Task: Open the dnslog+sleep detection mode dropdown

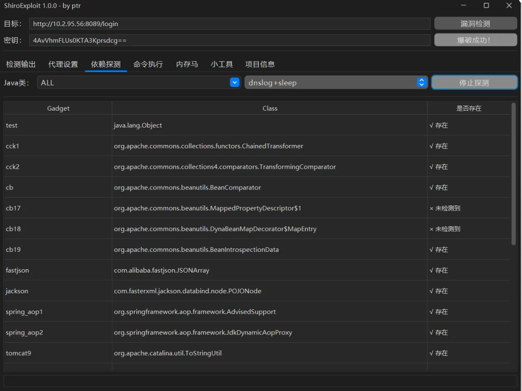Action: pos(336,83)
